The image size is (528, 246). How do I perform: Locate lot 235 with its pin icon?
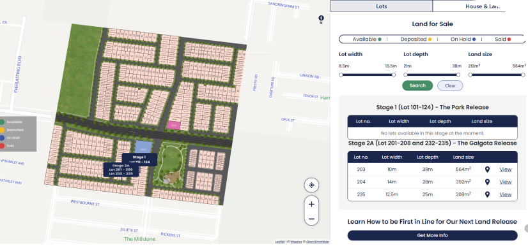pyautogui.click(x=487, y=194)
